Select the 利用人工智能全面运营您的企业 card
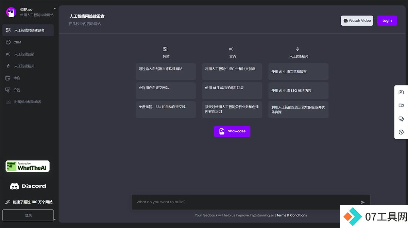Viewport: 408px width, 228px height. [298, 110]
